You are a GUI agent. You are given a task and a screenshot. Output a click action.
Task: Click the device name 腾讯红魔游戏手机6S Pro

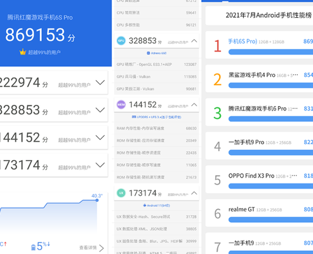[40, 17]
